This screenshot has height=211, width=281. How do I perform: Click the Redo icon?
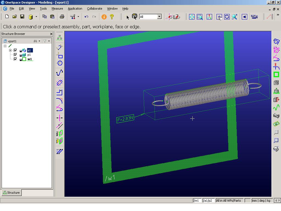[x=94, y=17]
